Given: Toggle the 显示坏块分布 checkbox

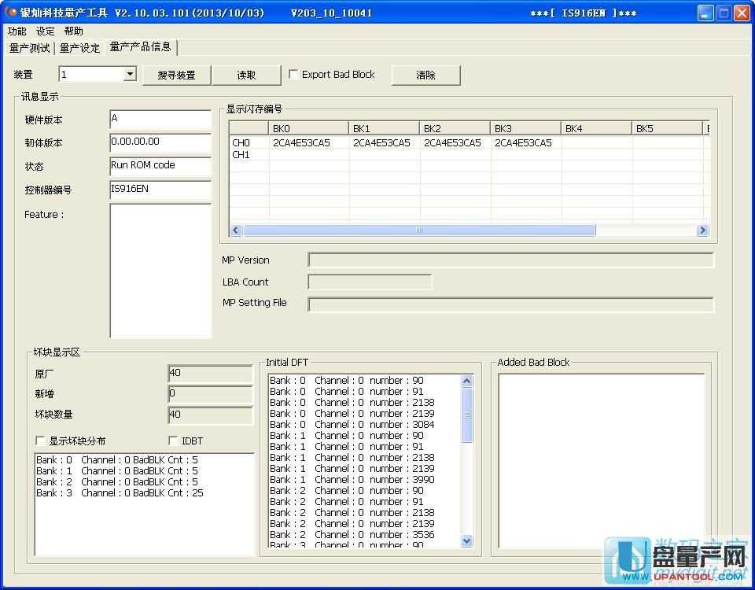Looking at the screenshot, I should 41,441.
